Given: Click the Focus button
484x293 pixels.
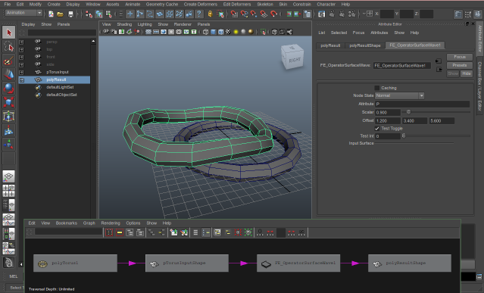Looking at the screenshot, I should click(459, 57).
